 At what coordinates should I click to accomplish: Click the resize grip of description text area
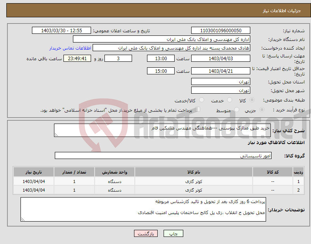(x=56, y=135)
